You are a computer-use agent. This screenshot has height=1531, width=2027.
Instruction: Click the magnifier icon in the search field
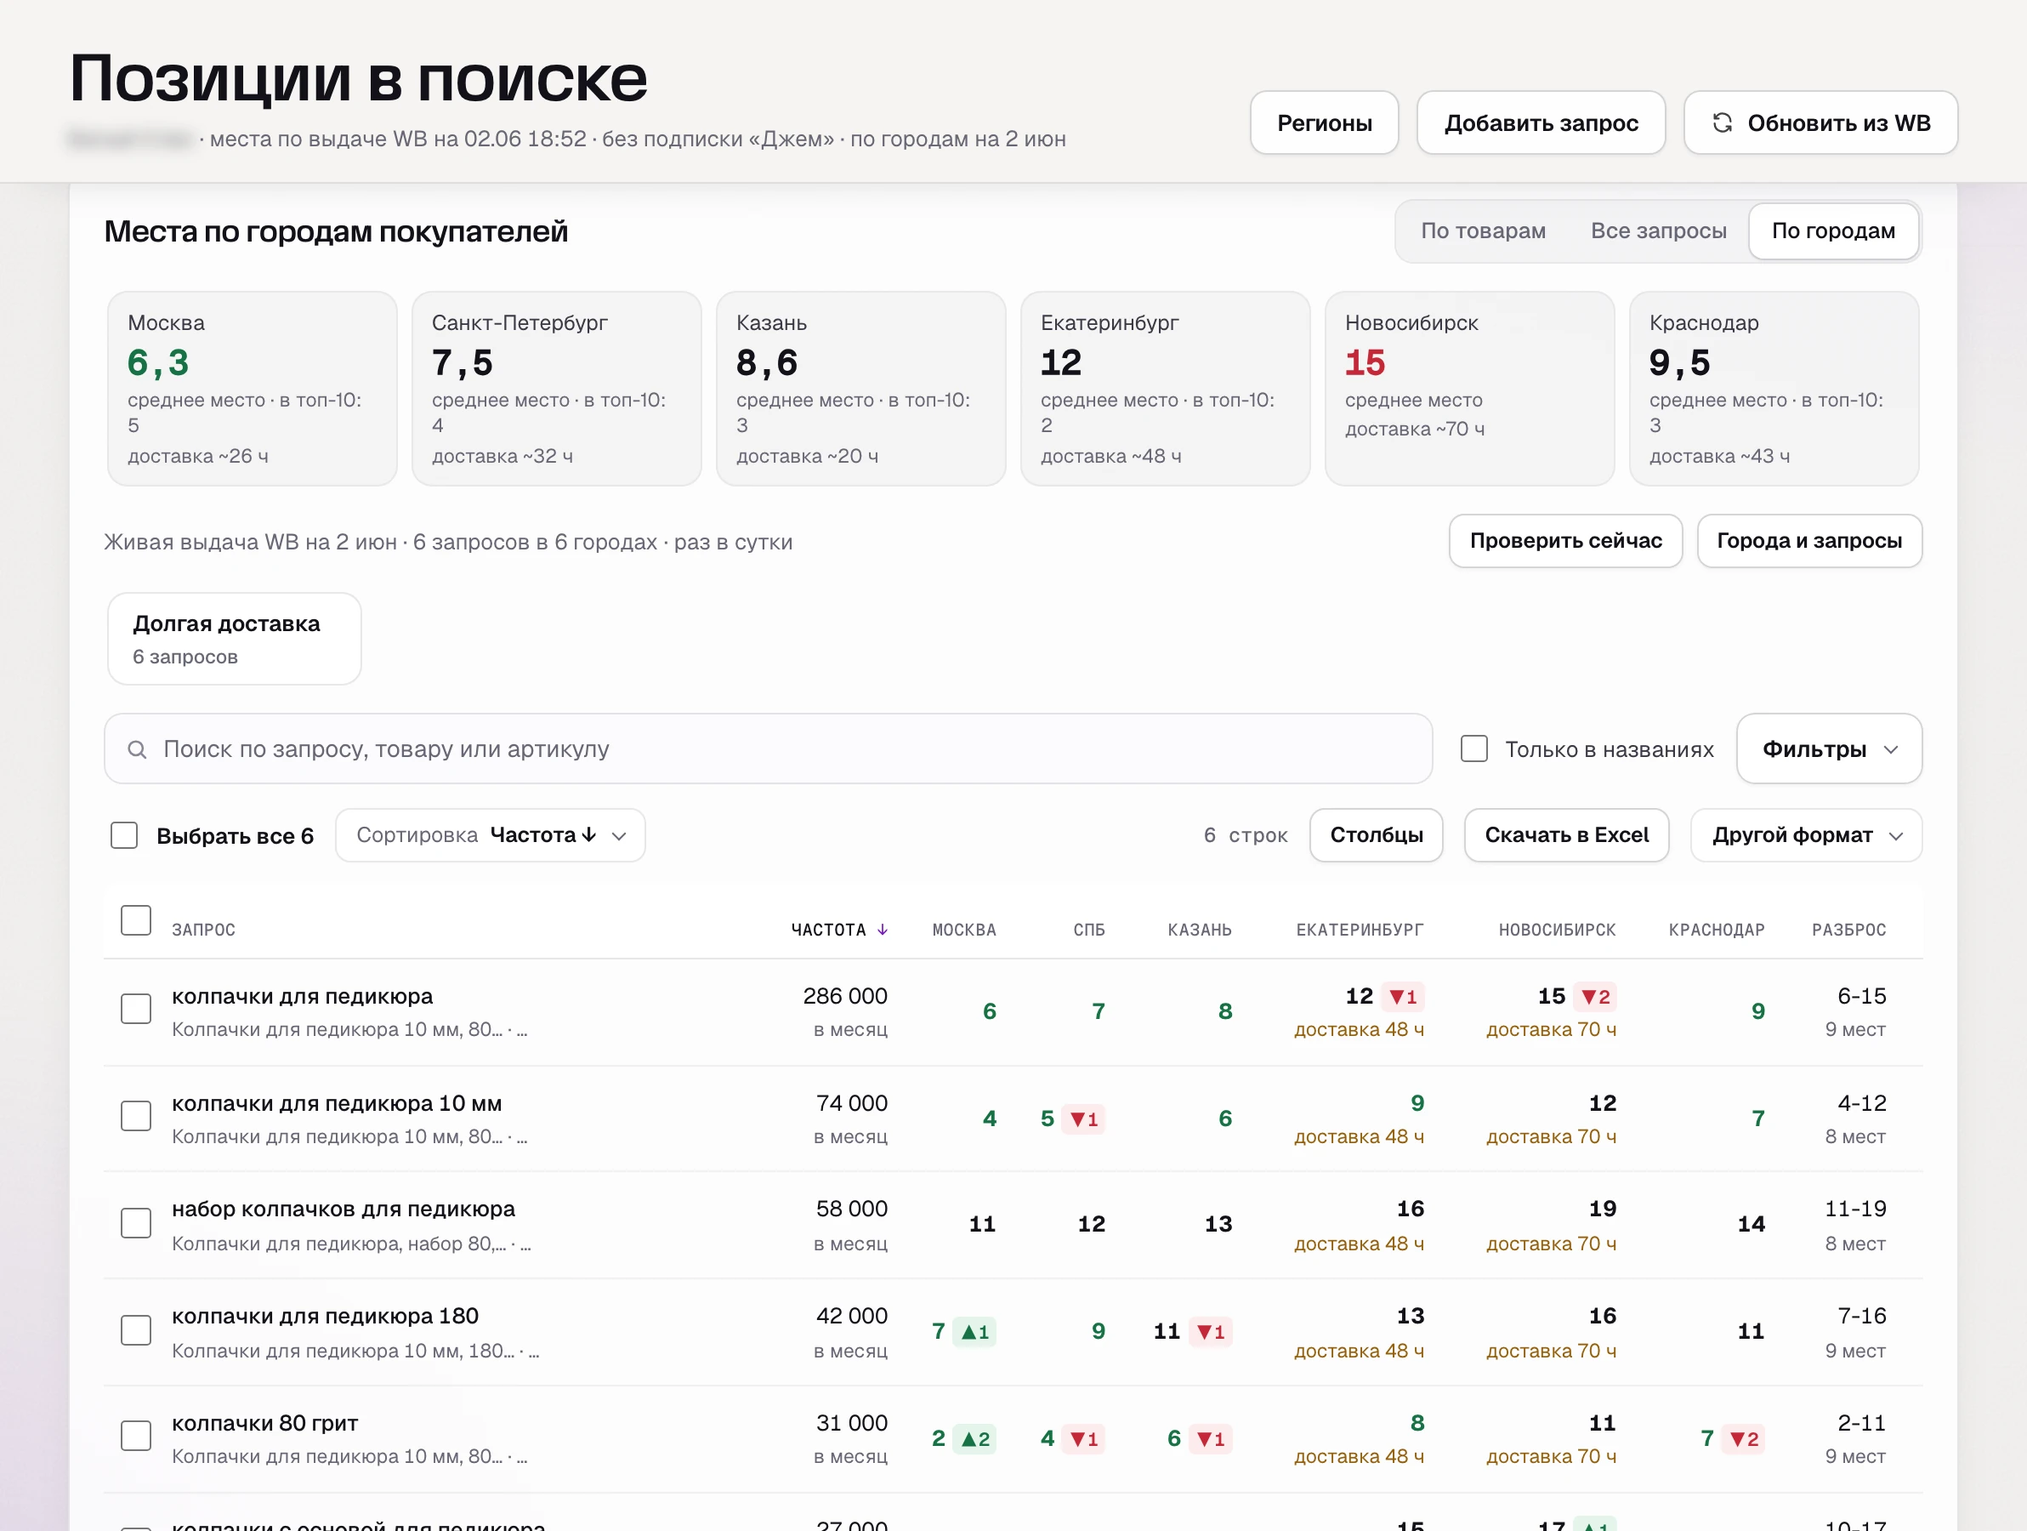137,749
